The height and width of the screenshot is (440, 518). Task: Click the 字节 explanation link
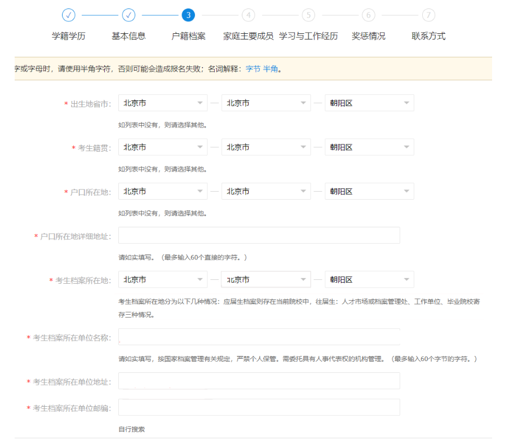click(253, 69)
